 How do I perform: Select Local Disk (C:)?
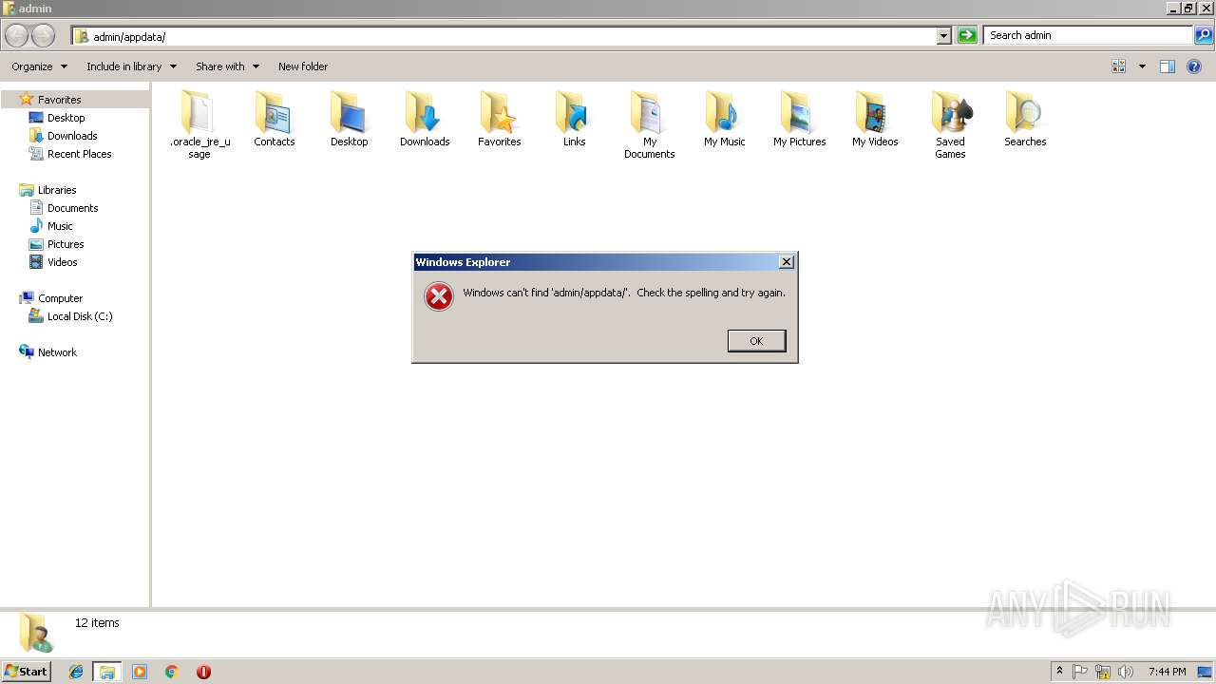pos(80,316)
